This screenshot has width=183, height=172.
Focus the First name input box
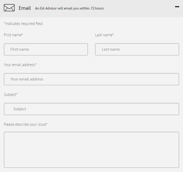pos(46,49)
